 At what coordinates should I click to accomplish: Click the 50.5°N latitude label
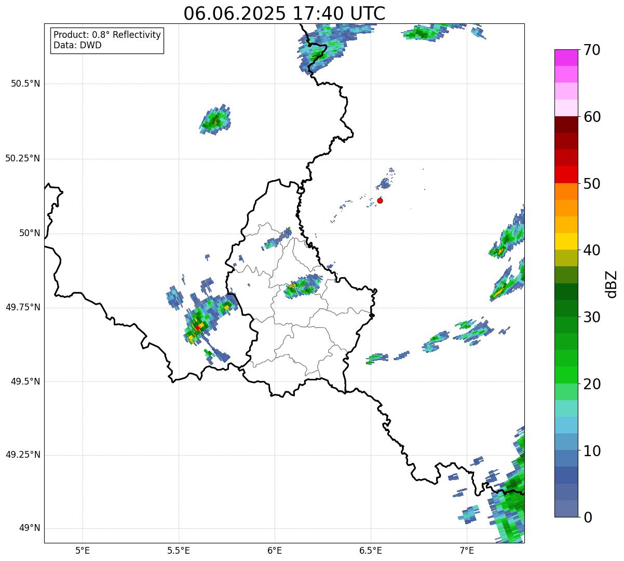[x=25, y=84]
